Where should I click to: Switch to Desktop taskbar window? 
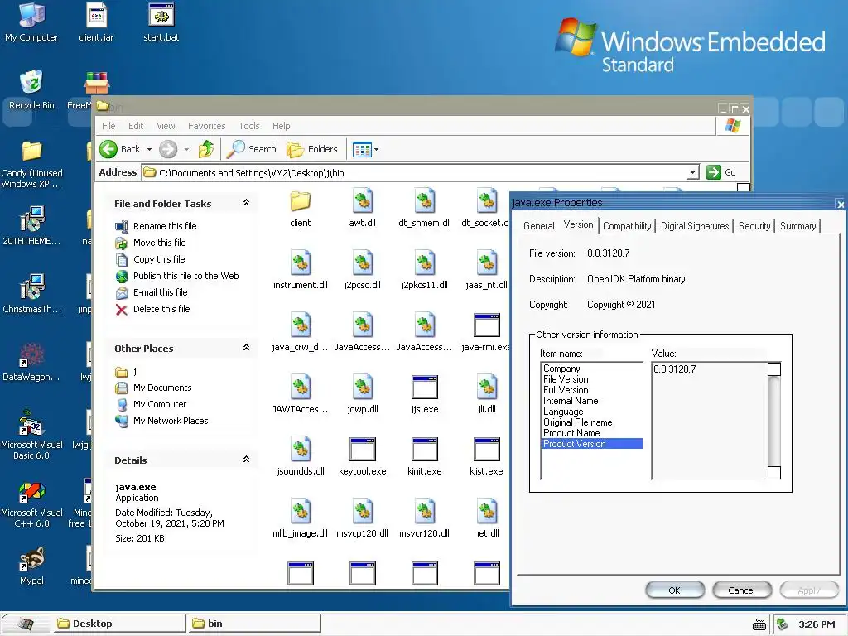point(118,624)
